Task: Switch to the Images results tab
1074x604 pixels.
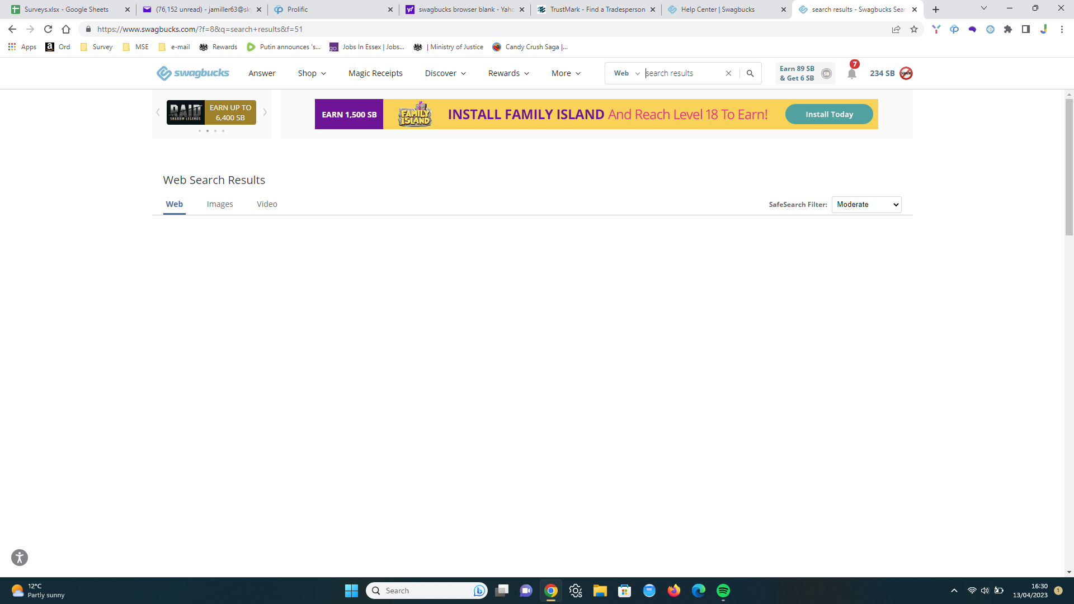Action: tap(220, 204)
